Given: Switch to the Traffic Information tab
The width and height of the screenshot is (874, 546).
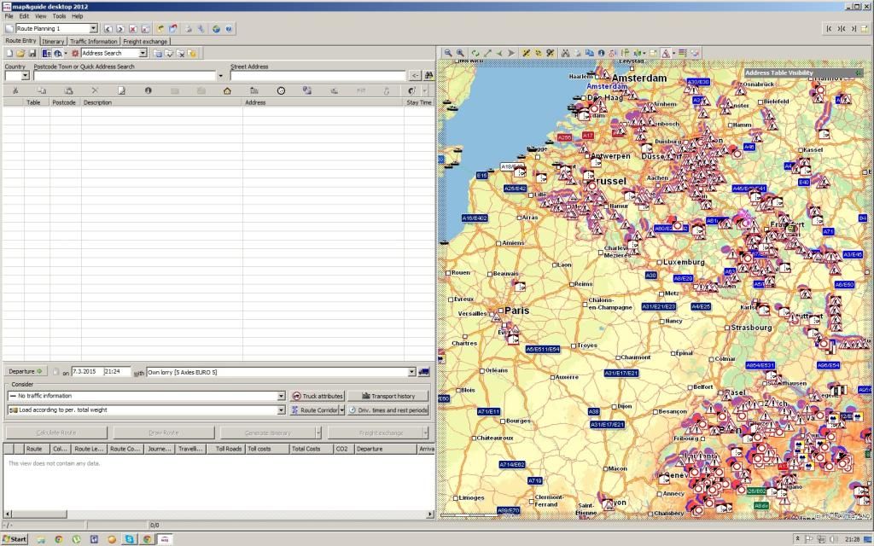Looking at the screenshot, I should click(94, 41).
